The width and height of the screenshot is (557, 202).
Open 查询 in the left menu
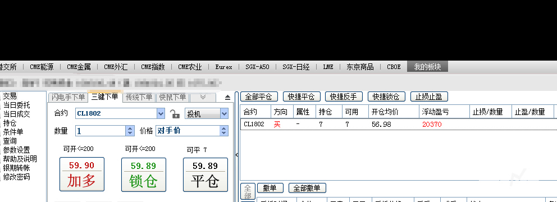click(x=10, y=141)
